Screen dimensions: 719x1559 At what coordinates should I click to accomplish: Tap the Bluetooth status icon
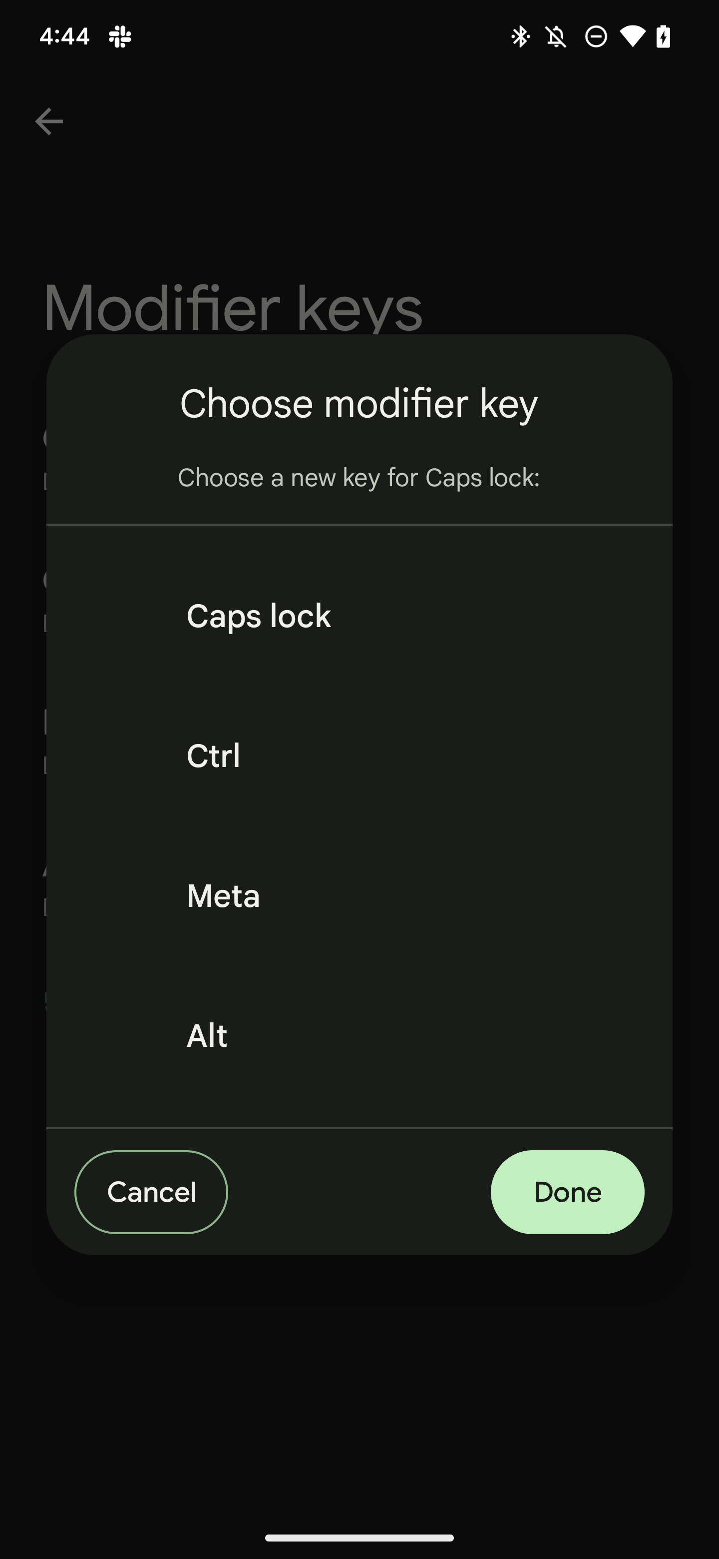click(x=519, y=37)
